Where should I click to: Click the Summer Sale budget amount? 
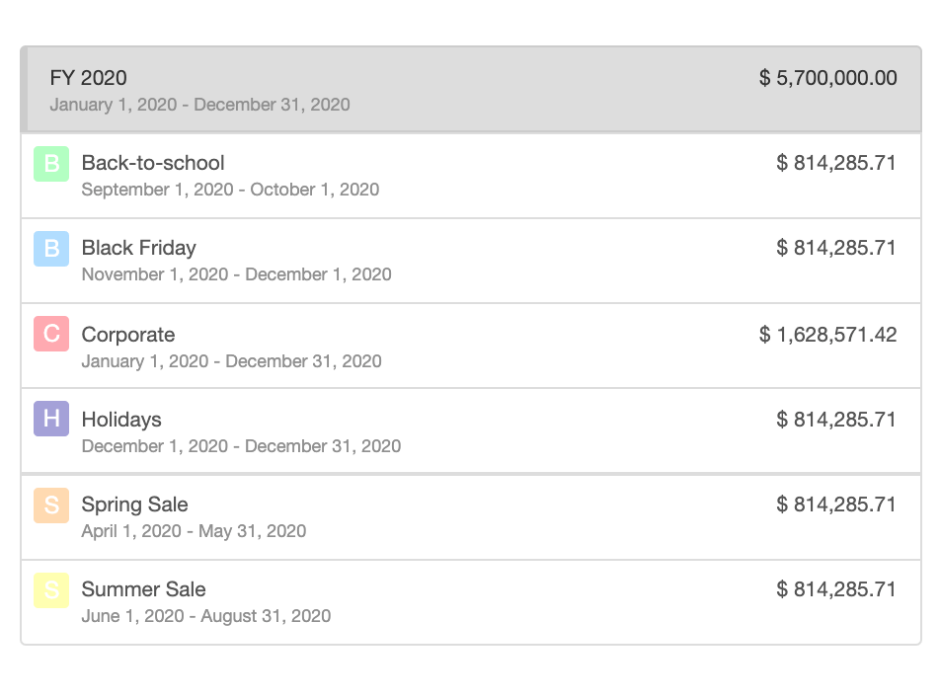(x=836, y=589)
